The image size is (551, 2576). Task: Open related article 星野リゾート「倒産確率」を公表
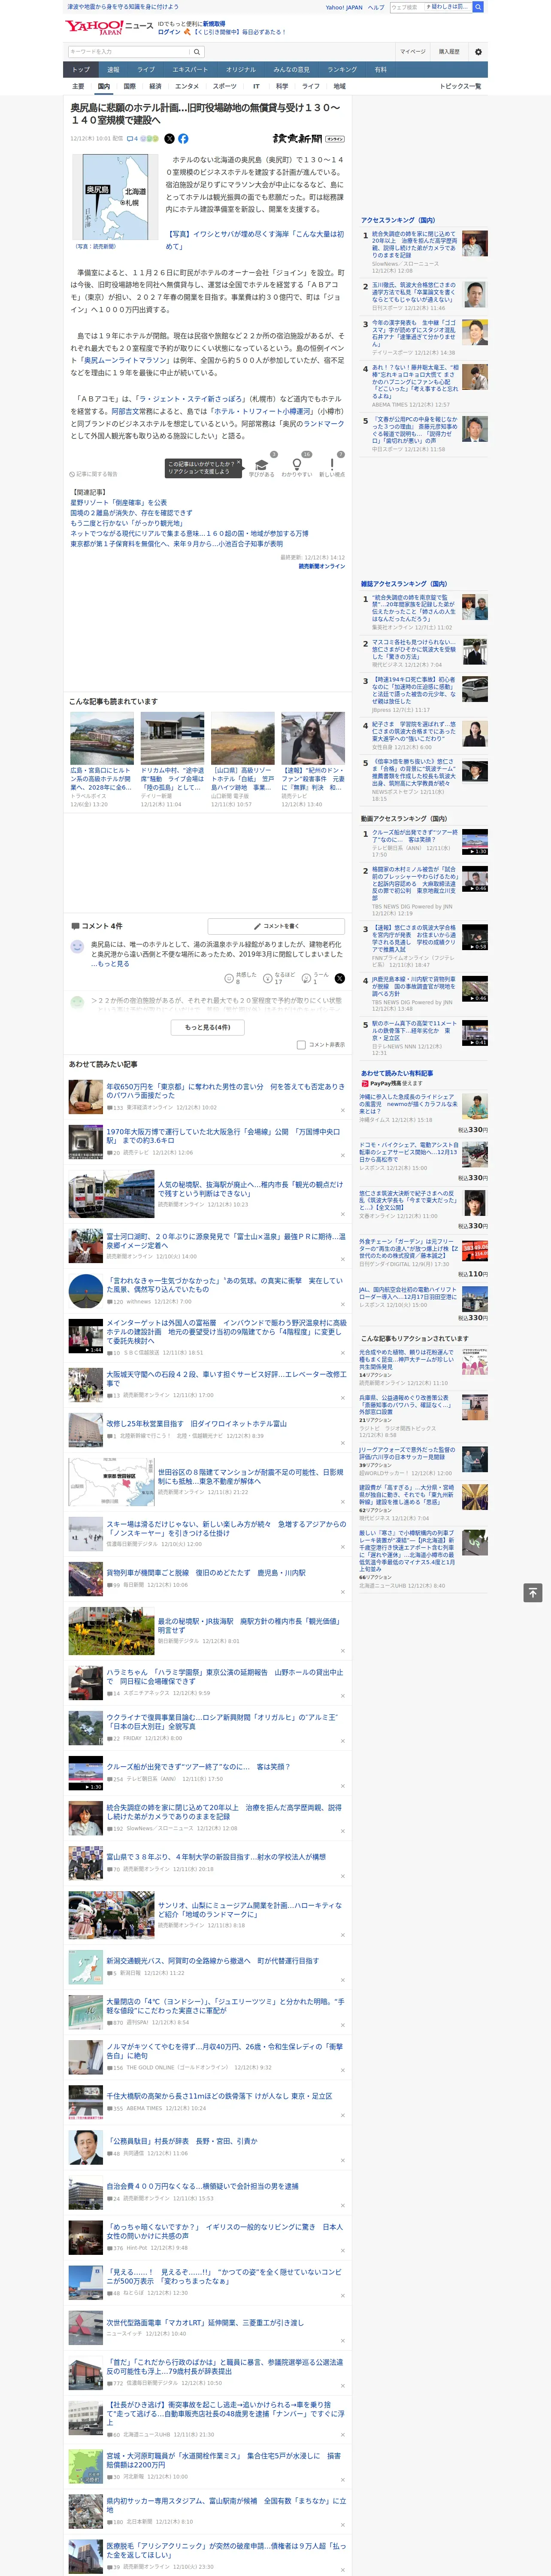[x=119, y=503]
